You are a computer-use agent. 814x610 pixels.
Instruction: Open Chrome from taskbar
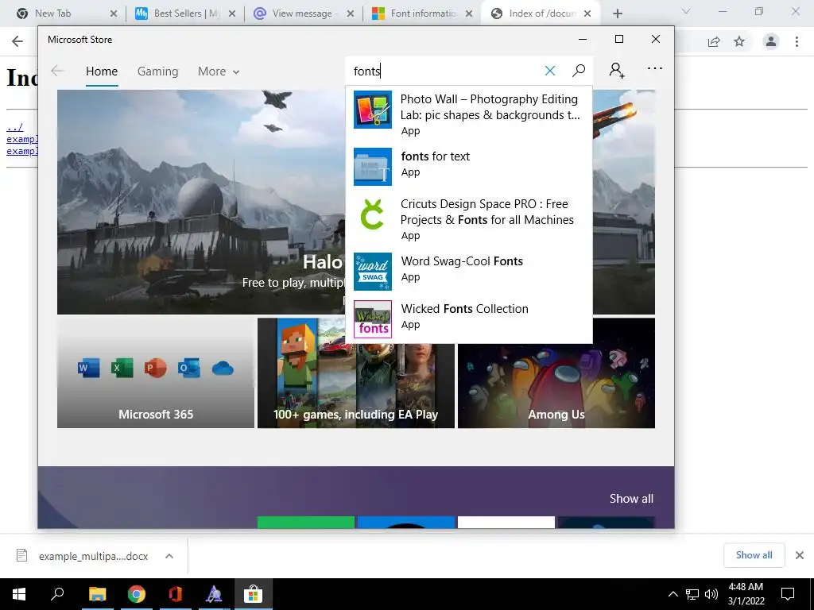coord(137,594)
